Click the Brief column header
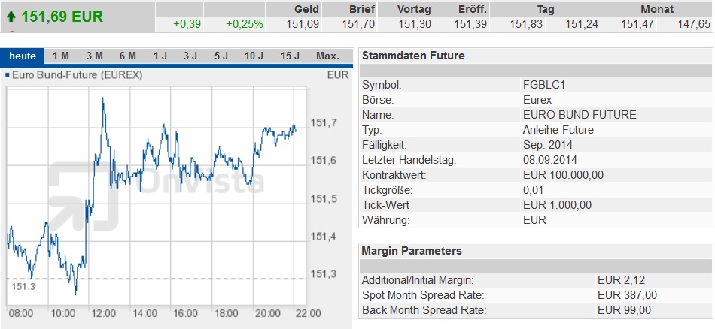The image size is (715, 329). [361, 10]
